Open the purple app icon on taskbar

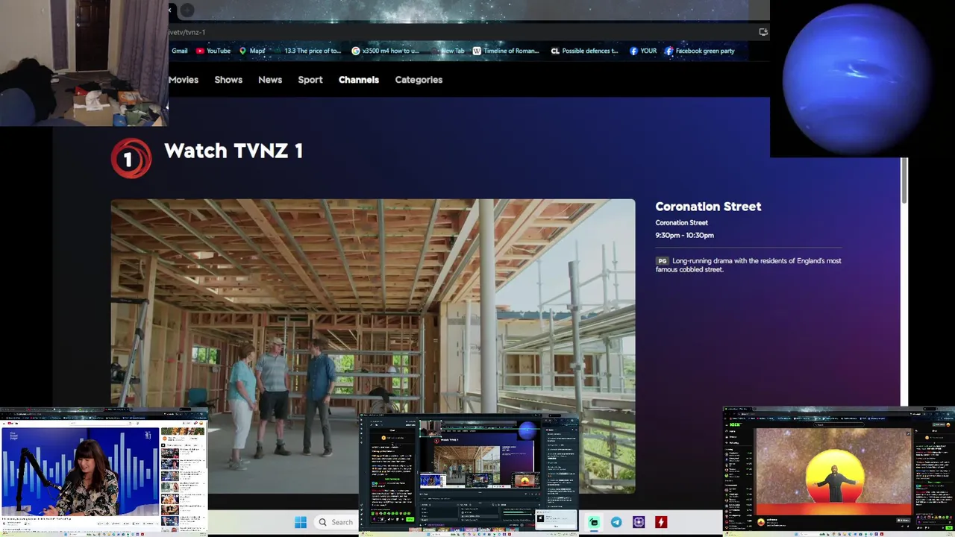click(x=639, y=522)
